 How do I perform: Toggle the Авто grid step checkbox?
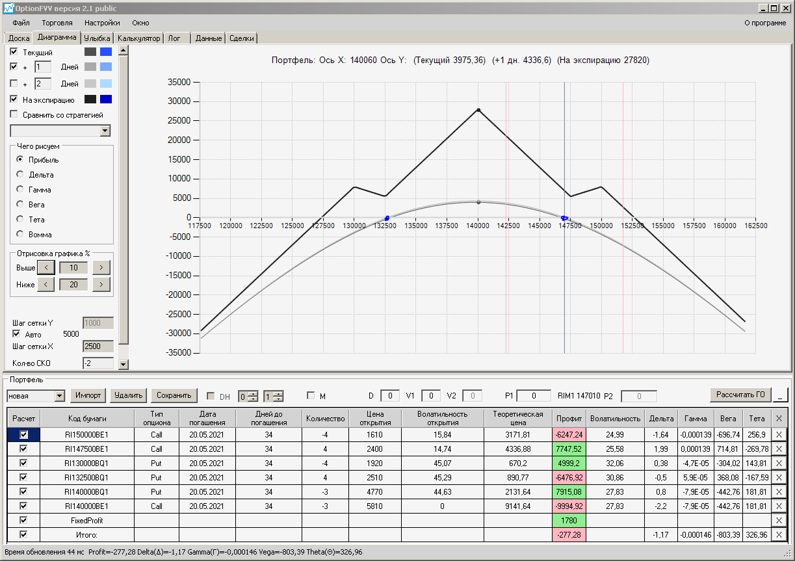[x=17, y=334]
